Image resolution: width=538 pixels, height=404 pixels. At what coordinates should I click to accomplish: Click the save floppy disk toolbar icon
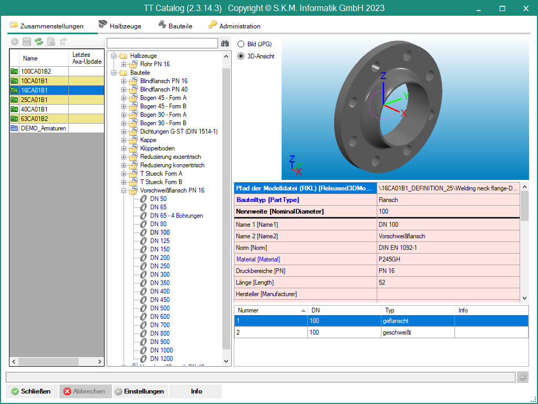[27, 42]
